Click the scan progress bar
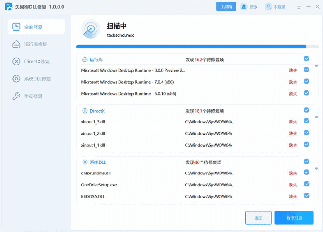The image size is (323, 232). (x=197, y=47)
